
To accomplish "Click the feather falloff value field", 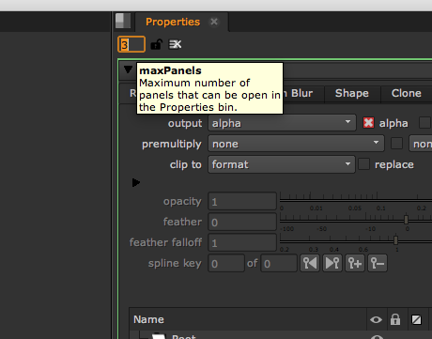I will click(x=242, y=242).
